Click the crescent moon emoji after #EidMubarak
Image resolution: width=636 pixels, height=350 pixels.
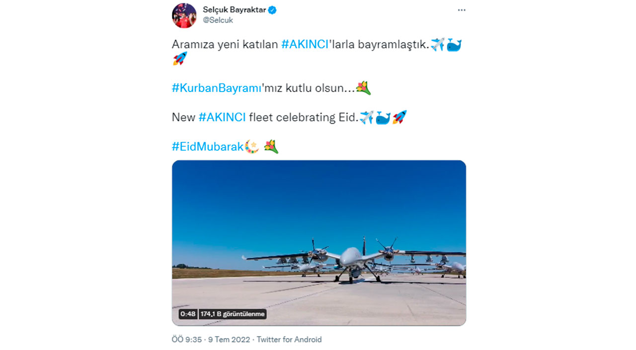(x=252, y=147)
